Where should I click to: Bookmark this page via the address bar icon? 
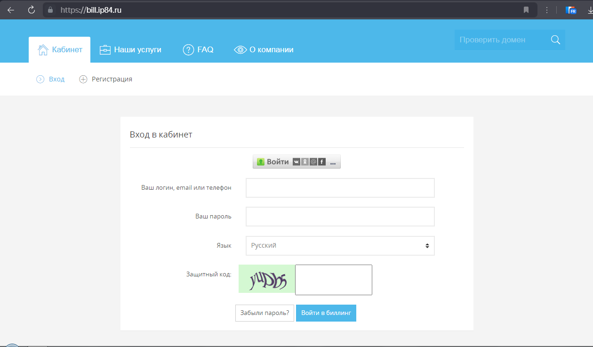click(x=526, y=10)
